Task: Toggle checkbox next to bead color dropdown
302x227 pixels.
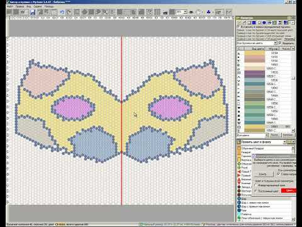Action: click(x=280, y=43)
